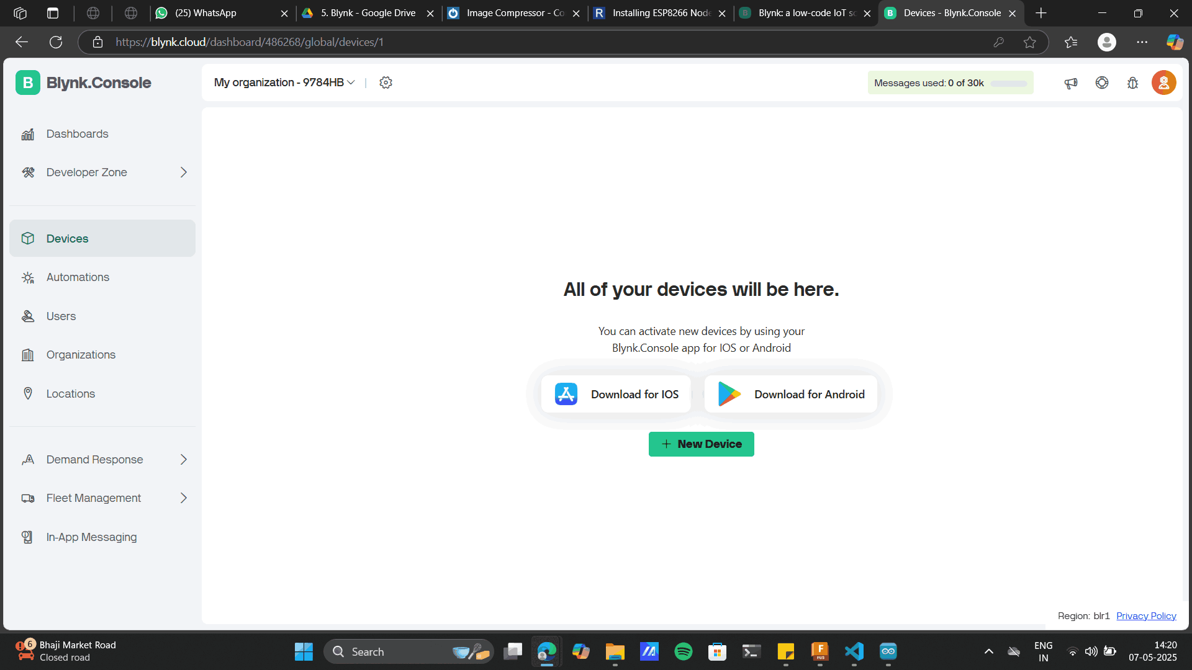
Task: Open Windows Start menu
Action: (304, 651)
